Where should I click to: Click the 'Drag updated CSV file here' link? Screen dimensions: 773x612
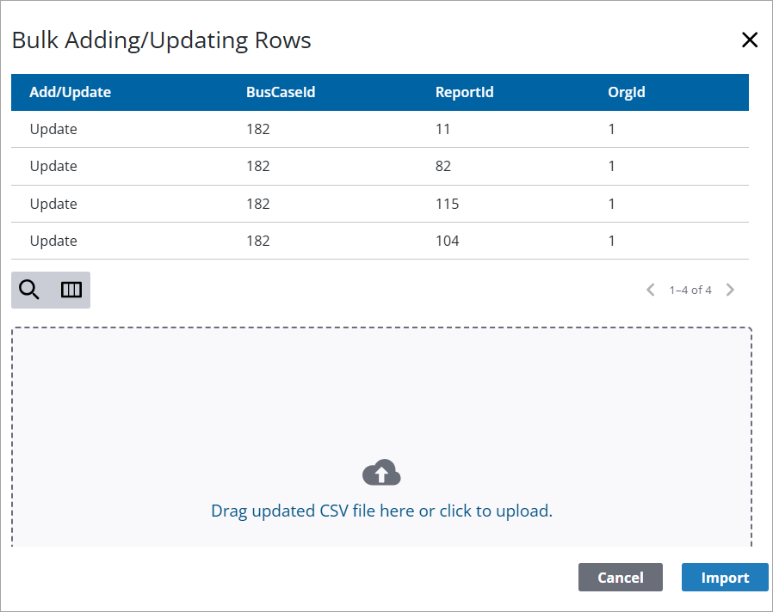[381, 511]
